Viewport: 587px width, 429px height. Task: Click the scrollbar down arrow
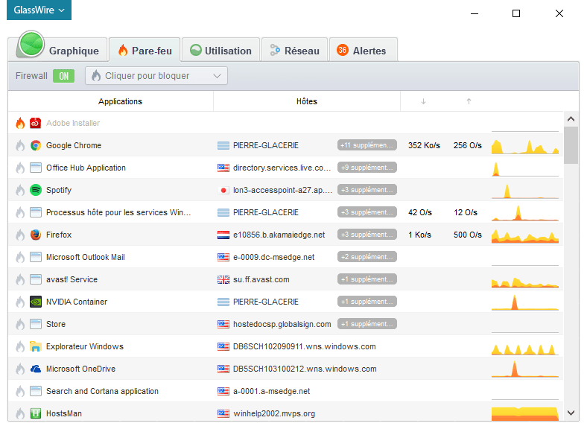(x=571, y=413)
